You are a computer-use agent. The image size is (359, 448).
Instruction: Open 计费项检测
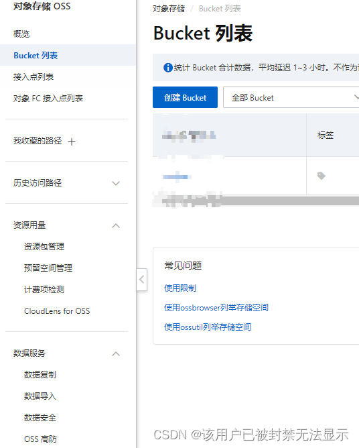point(44,290)
